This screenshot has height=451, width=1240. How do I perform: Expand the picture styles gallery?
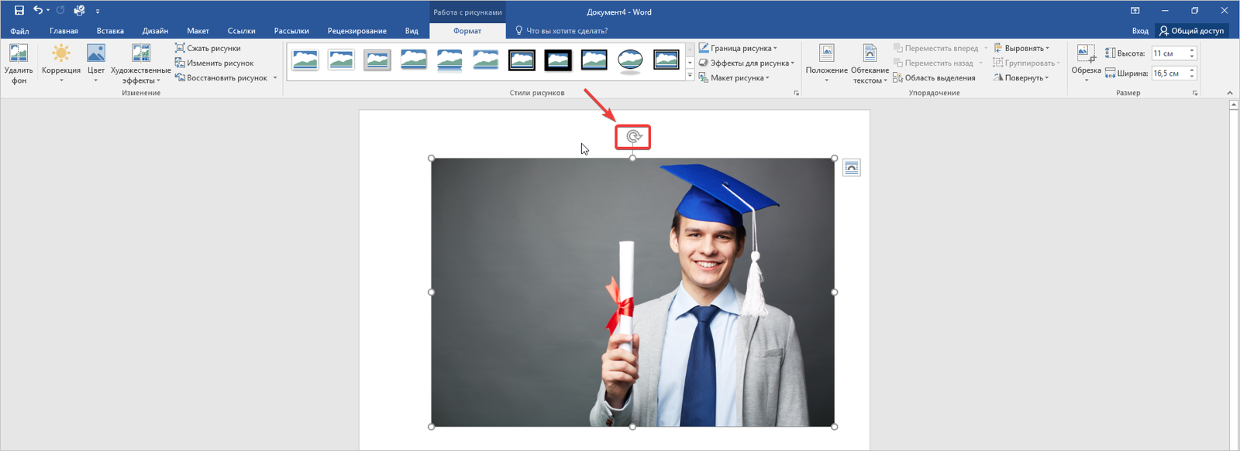(690, 76)
